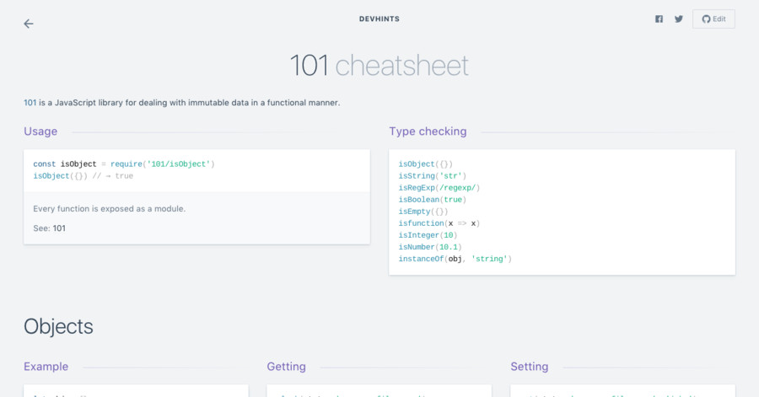Click the DEVHINTS header link
This screenshot has height=397, width=759.
(x=379, y=19)
